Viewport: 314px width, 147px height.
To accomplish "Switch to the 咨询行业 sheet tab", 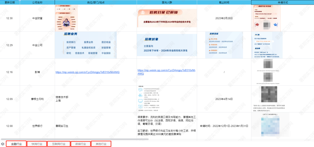I will click(x=81, y=144).
